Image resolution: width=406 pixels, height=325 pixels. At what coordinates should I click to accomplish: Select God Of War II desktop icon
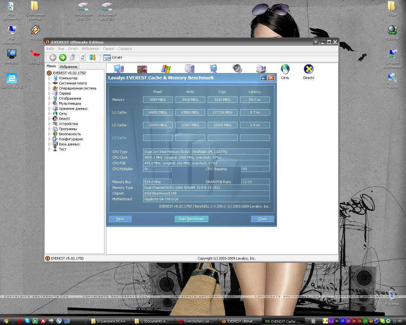tap(12, 81)
